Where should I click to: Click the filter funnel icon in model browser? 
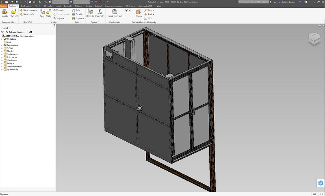click(2, 32)
